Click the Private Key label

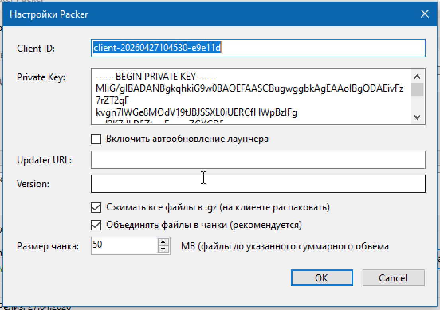pos(41,77)
